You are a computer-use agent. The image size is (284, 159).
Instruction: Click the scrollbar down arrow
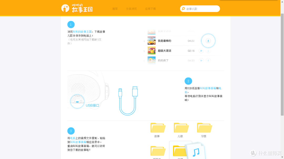point(282,157)
